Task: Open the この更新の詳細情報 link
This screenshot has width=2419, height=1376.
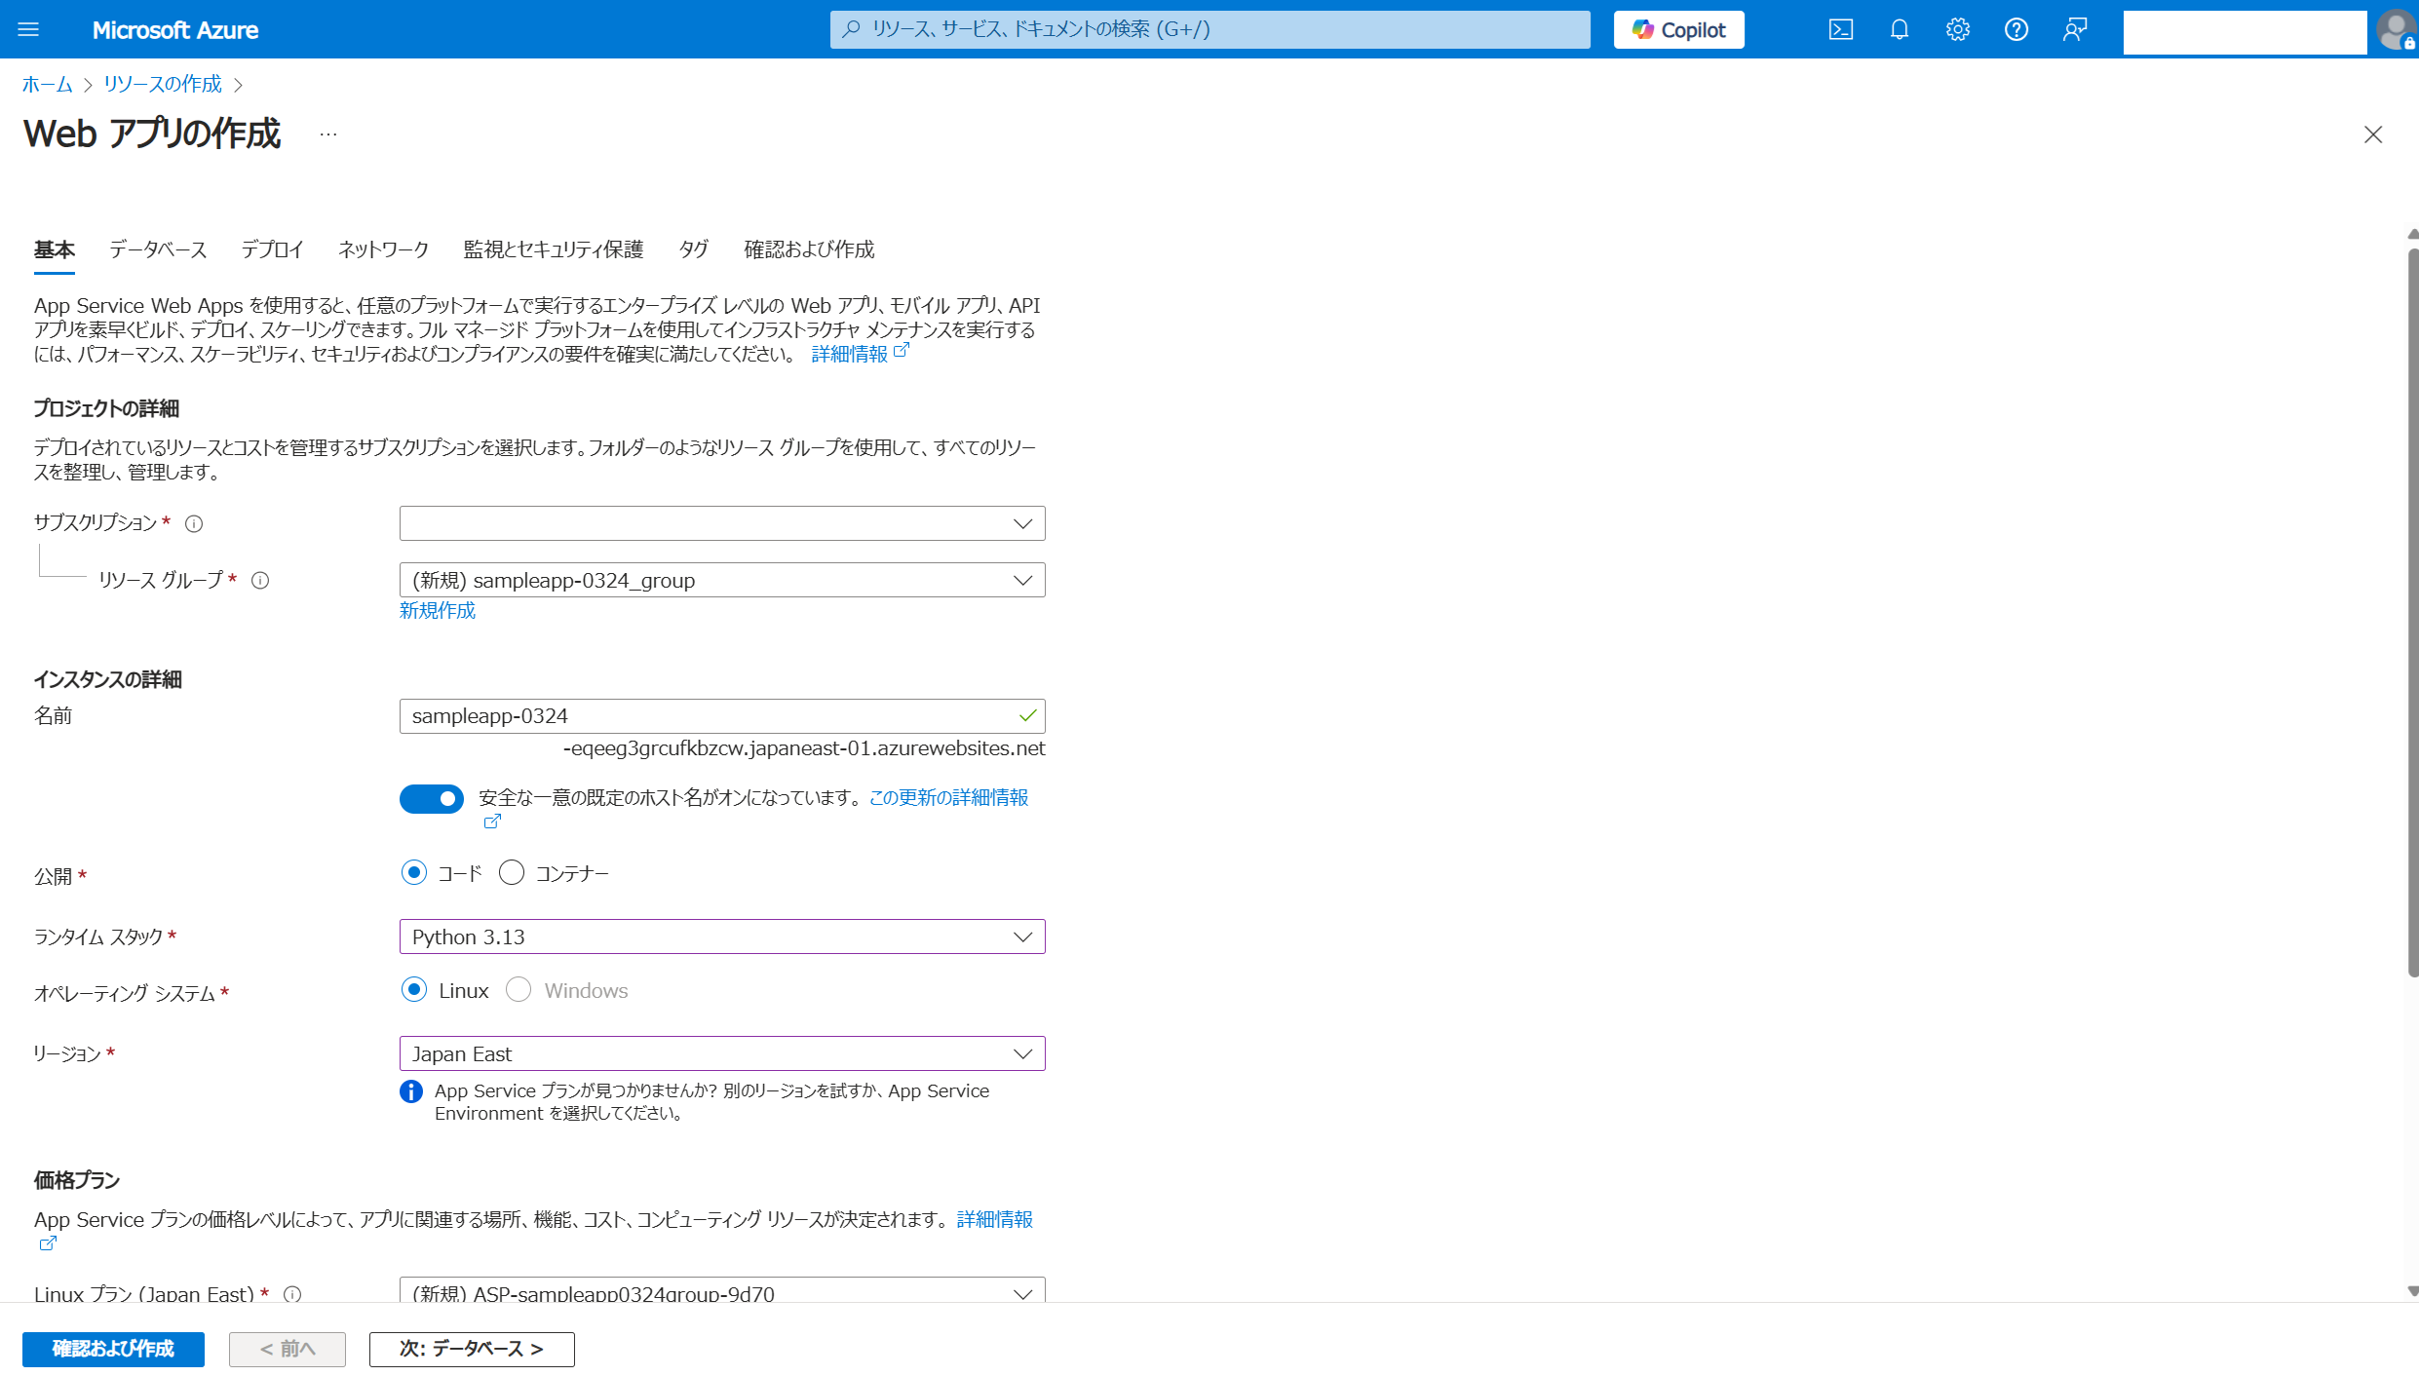Action: coord(948,797)
